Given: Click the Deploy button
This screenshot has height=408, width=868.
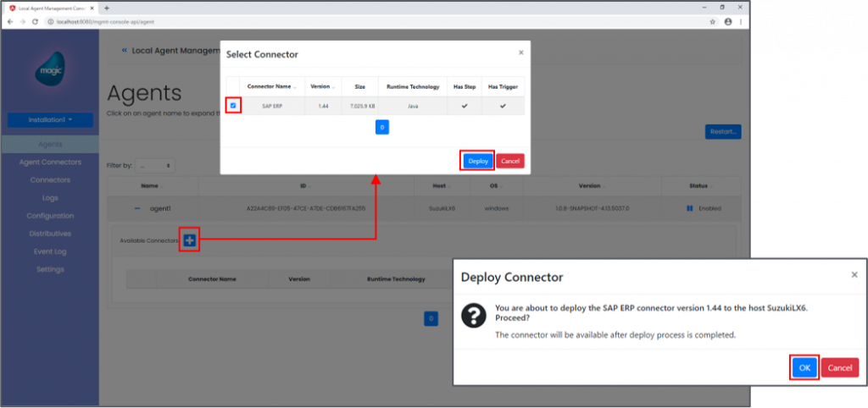Looking at the screenshot, I should [477, 160].
